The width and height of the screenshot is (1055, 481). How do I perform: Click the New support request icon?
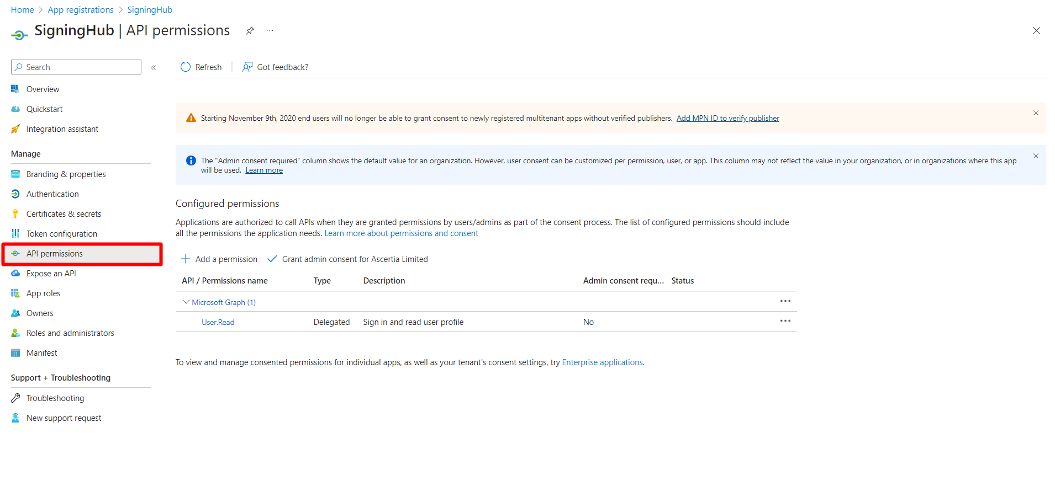click(x=15, y=418)
